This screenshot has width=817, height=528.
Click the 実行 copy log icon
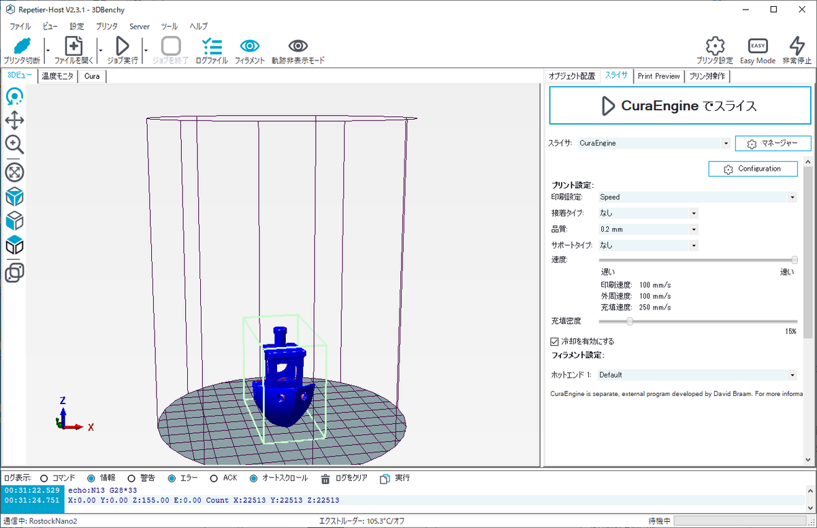385,478
